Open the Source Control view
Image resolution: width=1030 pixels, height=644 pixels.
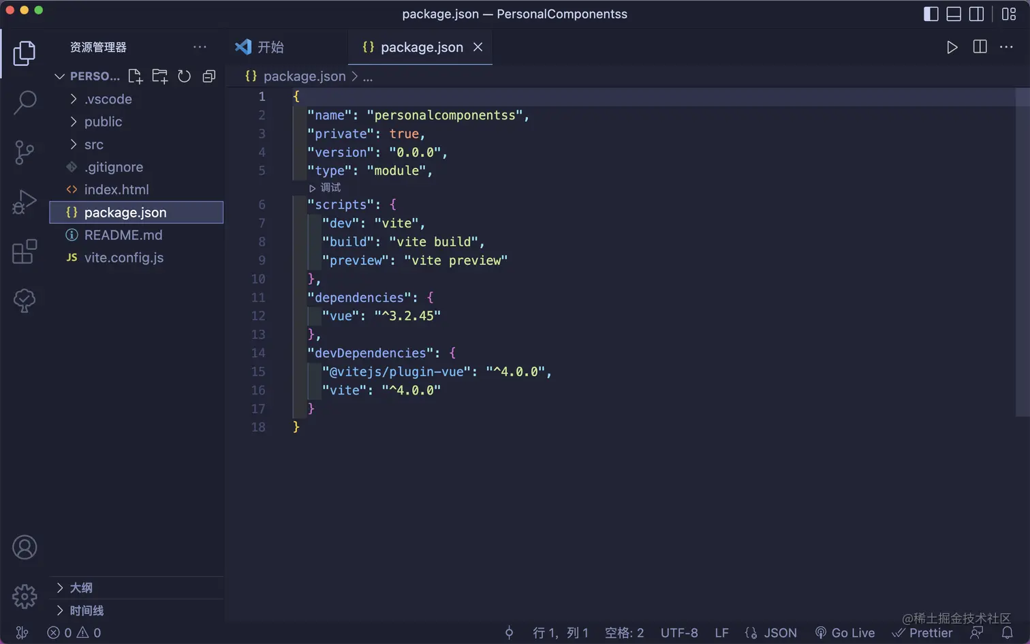click(25, 152)
